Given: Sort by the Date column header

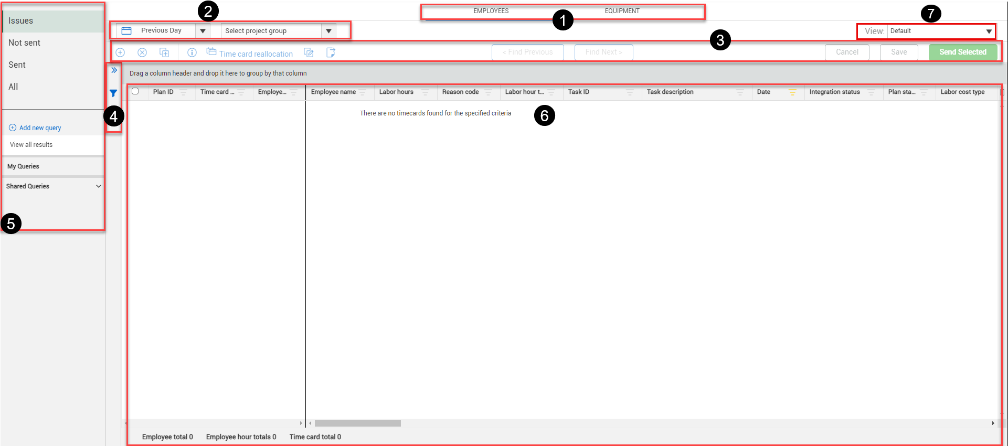Looking at the screenshot, I should 763,92.
